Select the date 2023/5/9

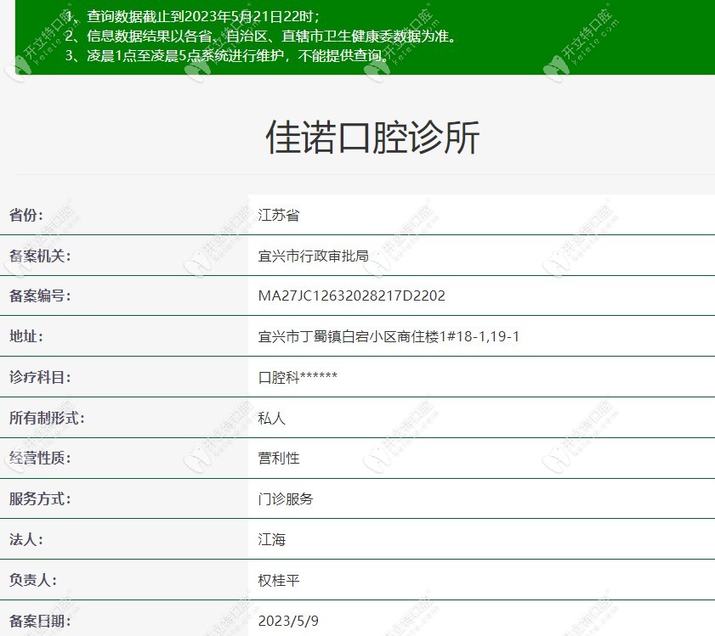(288, 621)
